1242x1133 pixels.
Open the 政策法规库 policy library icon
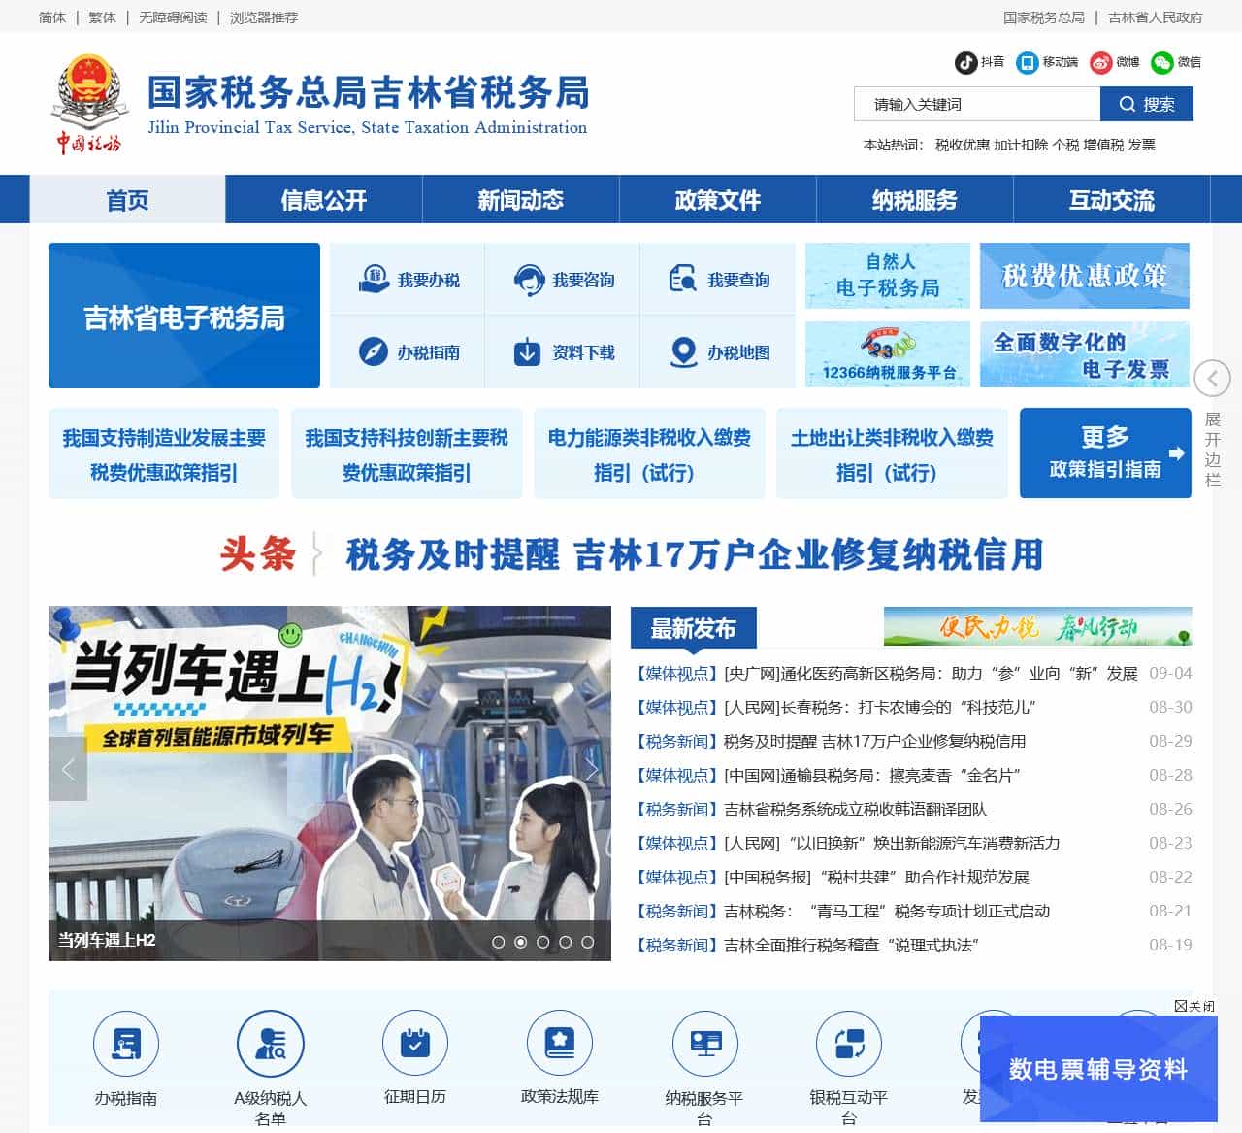tap(560, 1044)
